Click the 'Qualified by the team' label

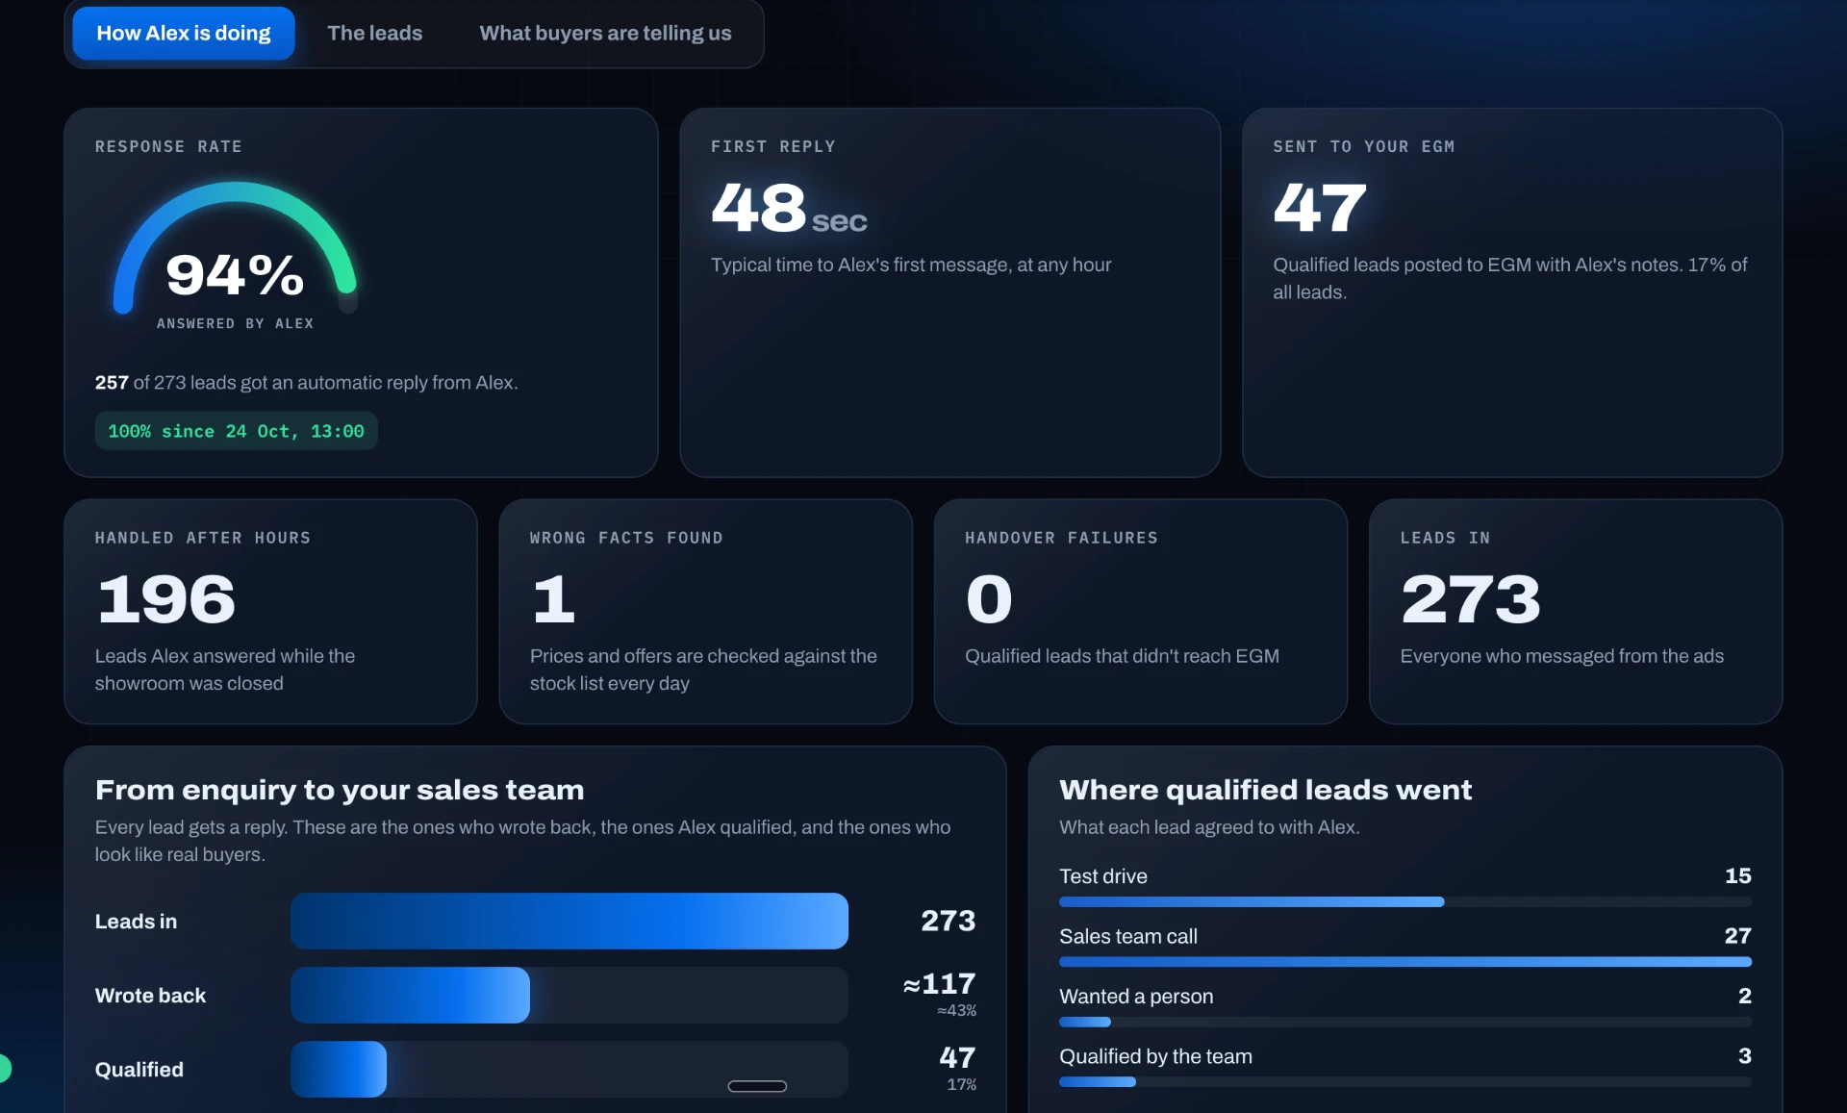click(1155, 1056)
